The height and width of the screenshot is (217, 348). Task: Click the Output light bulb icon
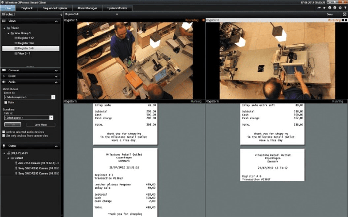(4, 146)
